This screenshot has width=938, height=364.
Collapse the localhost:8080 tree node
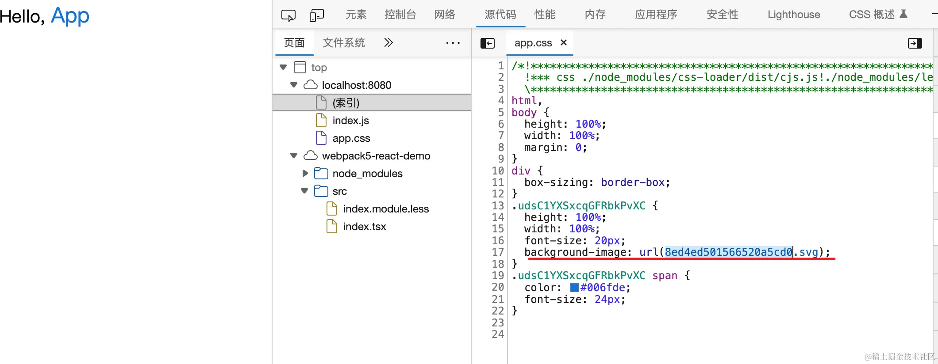coord(294,85)
